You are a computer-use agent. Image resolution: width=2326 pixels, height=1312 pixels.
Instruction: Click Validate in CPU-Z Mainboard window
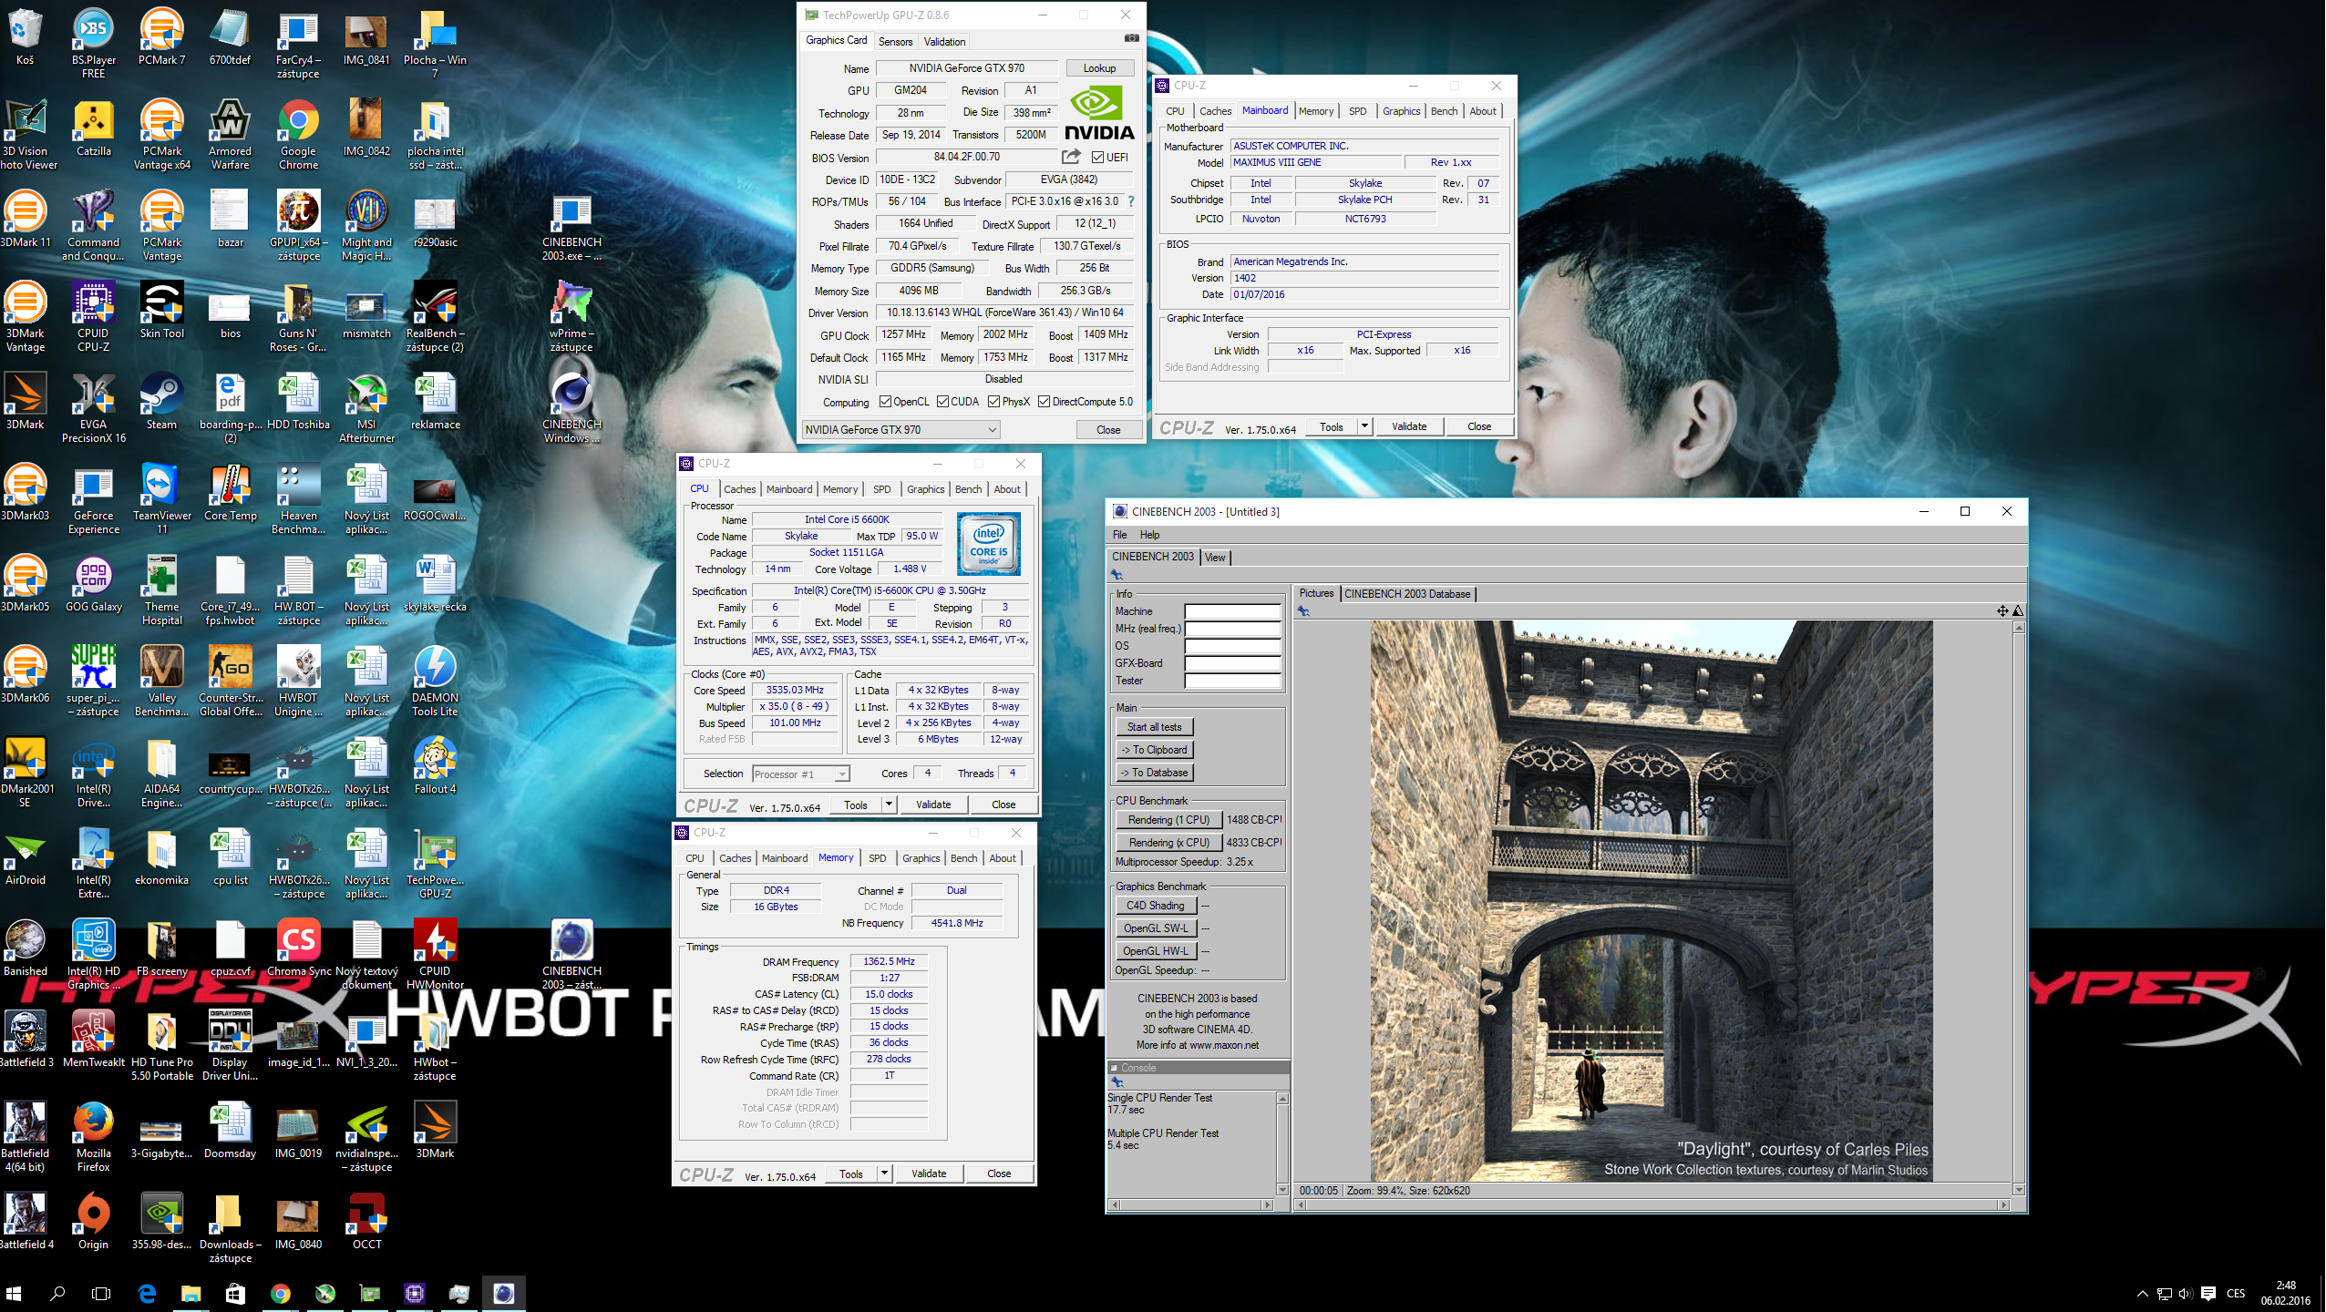[1409, 426]
